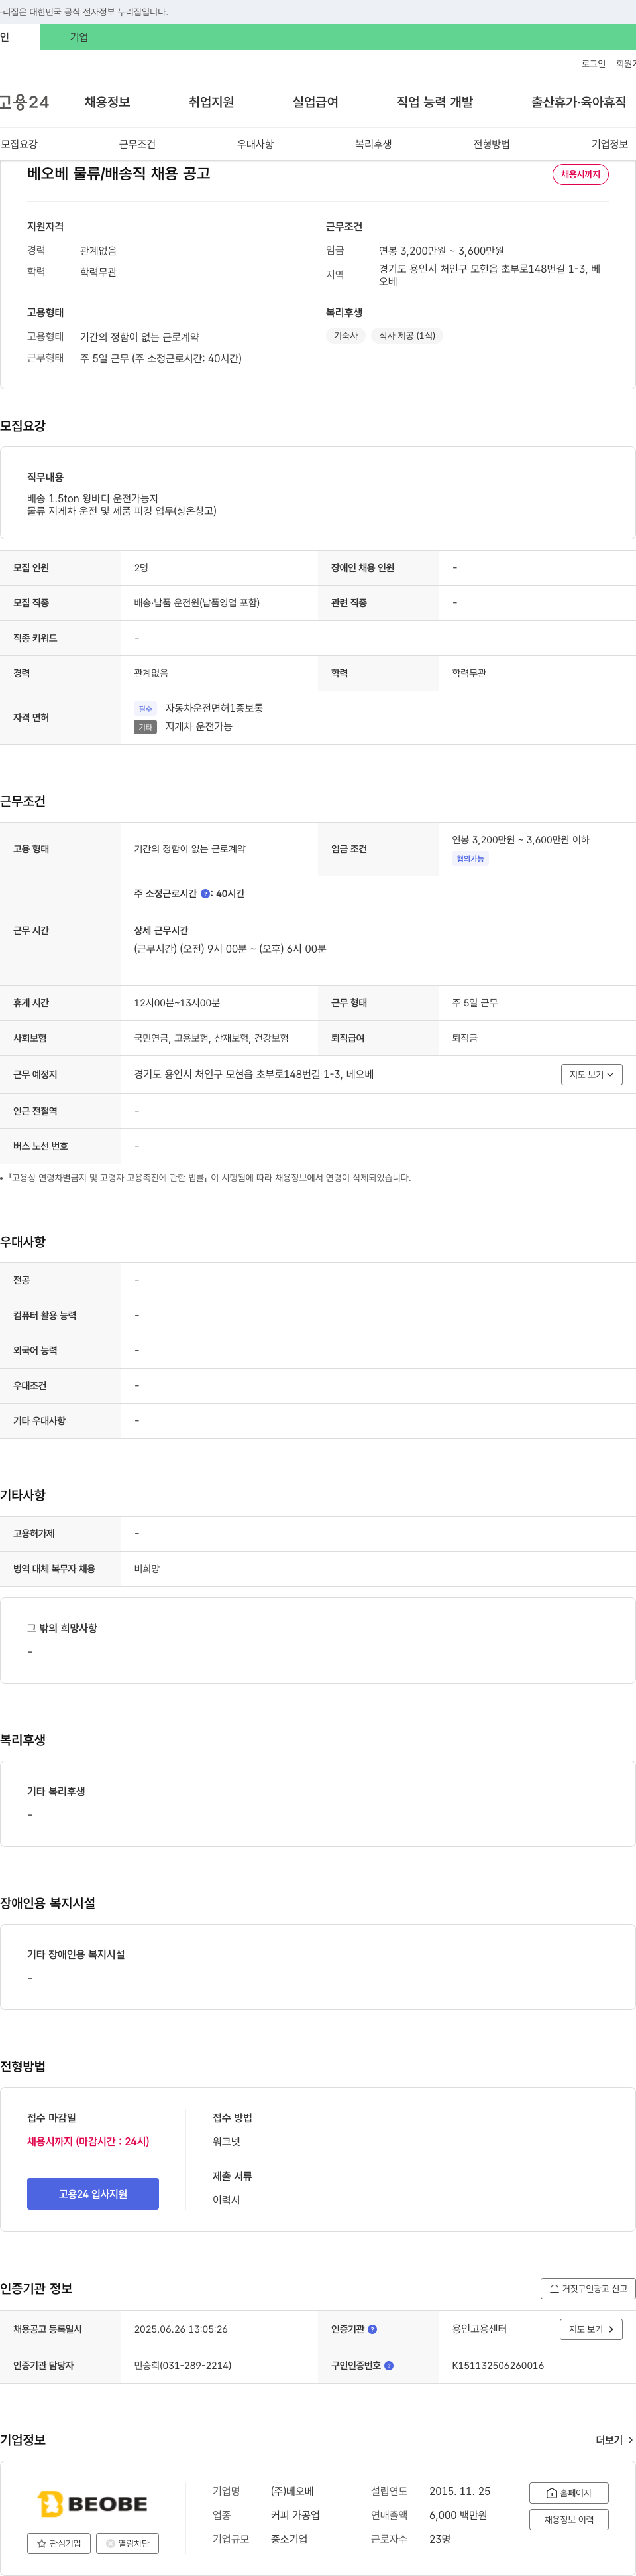636x2576 pixels.
Task: Select job title 베오베 물류/배송직 채용 공고
Action: (x=119, y=173)
